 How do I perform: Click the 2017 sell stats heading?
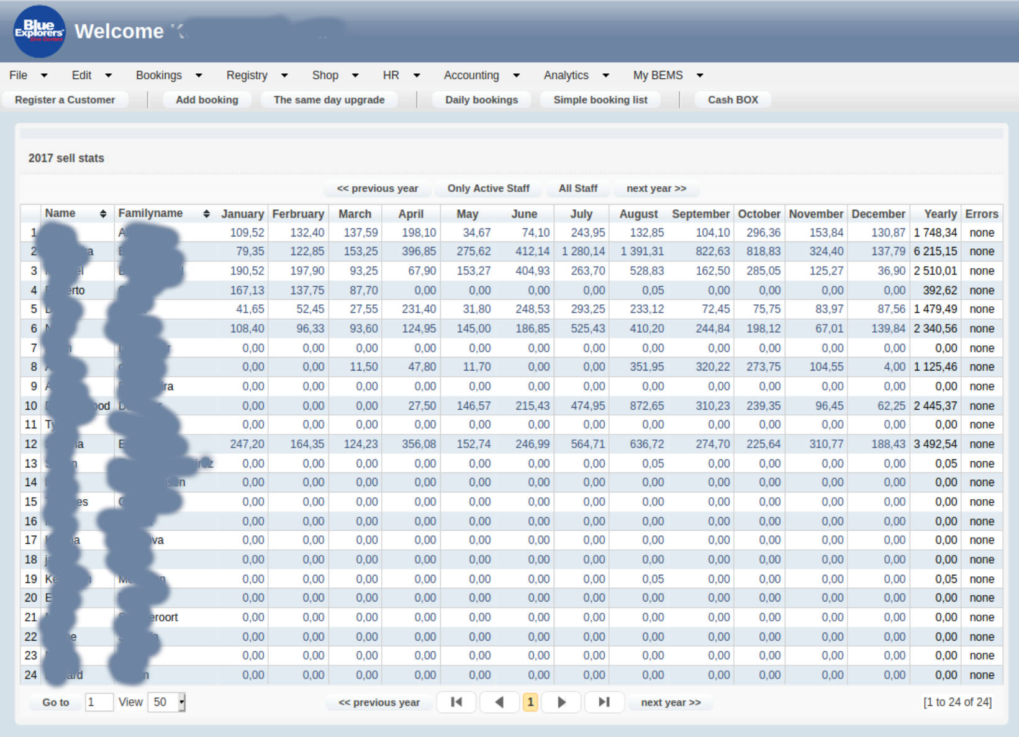pos(66,158)
